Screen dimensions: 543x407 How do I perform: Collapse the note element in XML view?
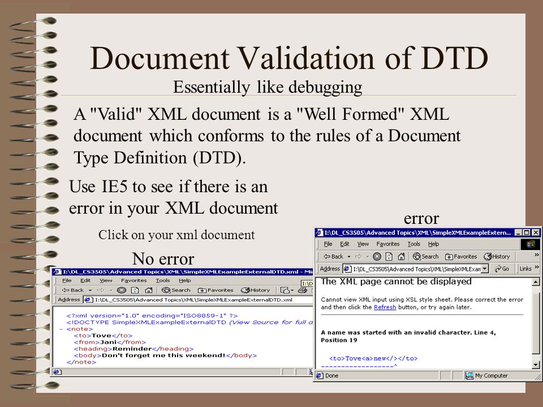coord(61,329)
